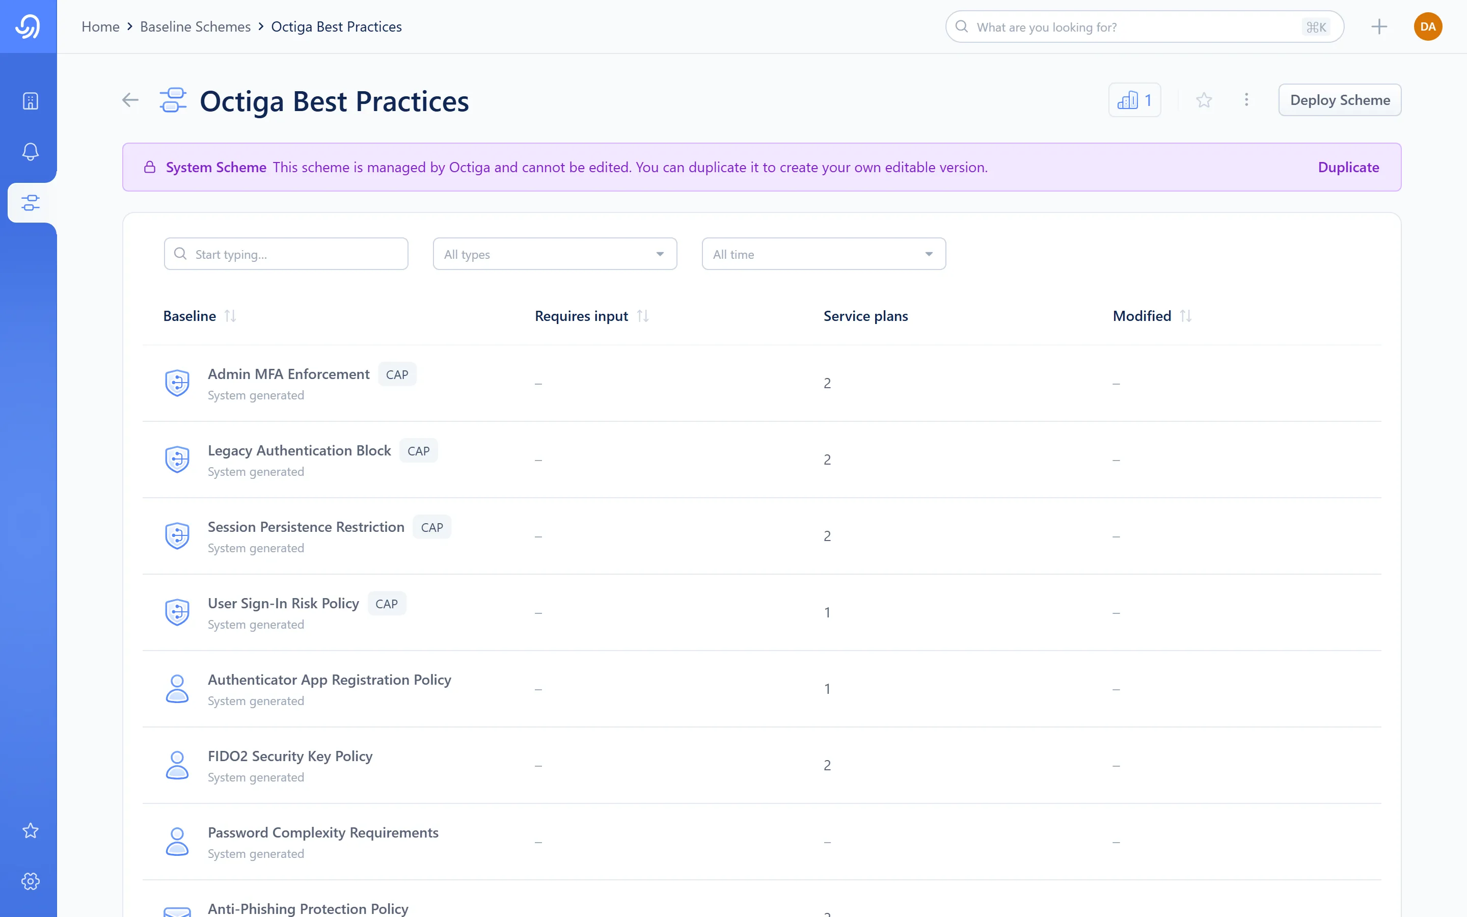The height and width of the screenshot is (917, 1467).
Task: Focus the 'Start typing...' baseline filter field
Action: tap(286, 254)
